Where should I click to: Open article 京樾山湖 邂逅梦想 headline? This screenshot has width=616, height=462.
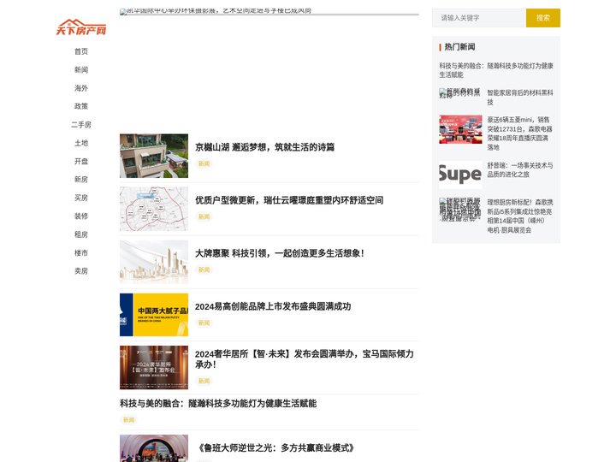(x=264, y=147)
